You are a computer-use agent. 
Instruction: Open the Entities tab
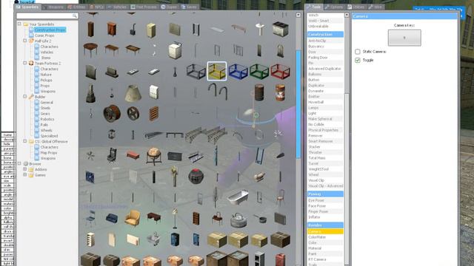click(76, 7)
